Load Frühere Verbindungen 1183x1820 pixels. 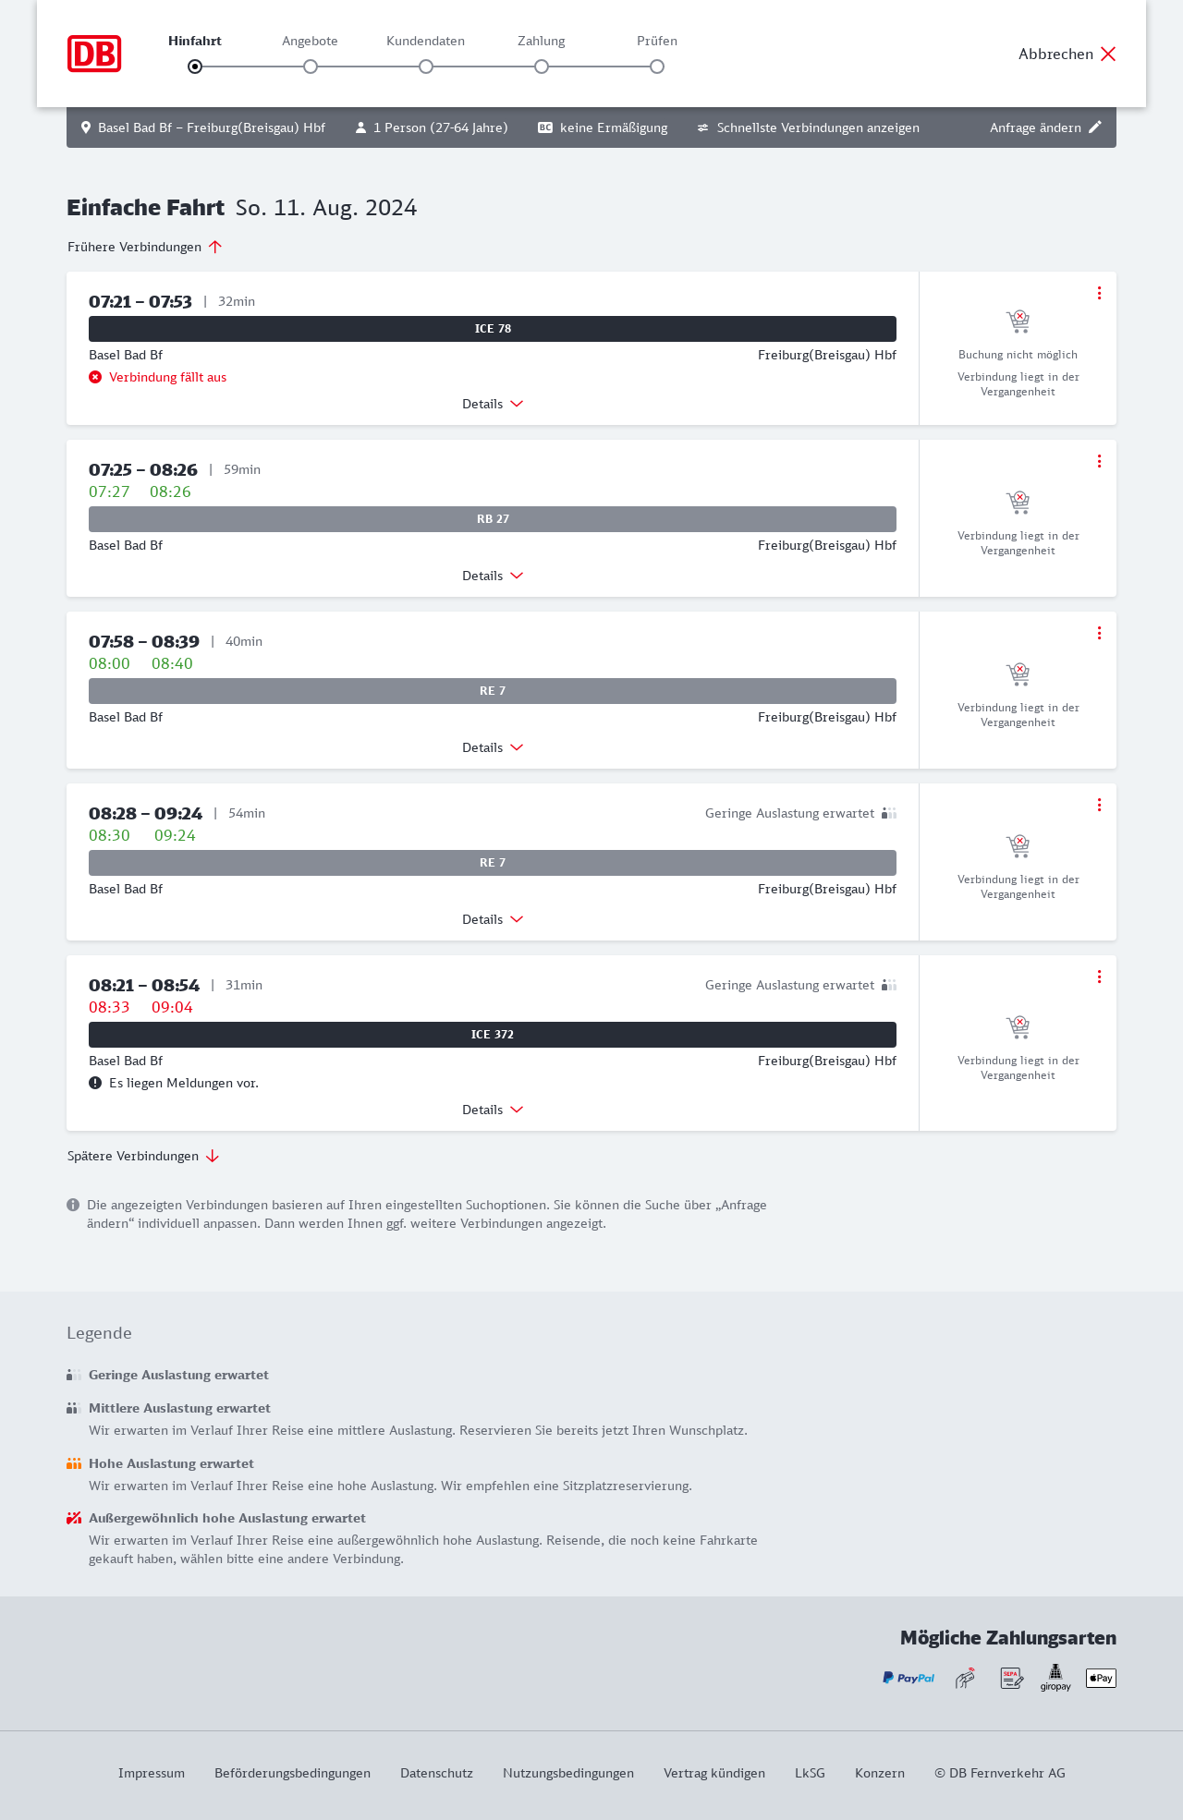(145, 247)
